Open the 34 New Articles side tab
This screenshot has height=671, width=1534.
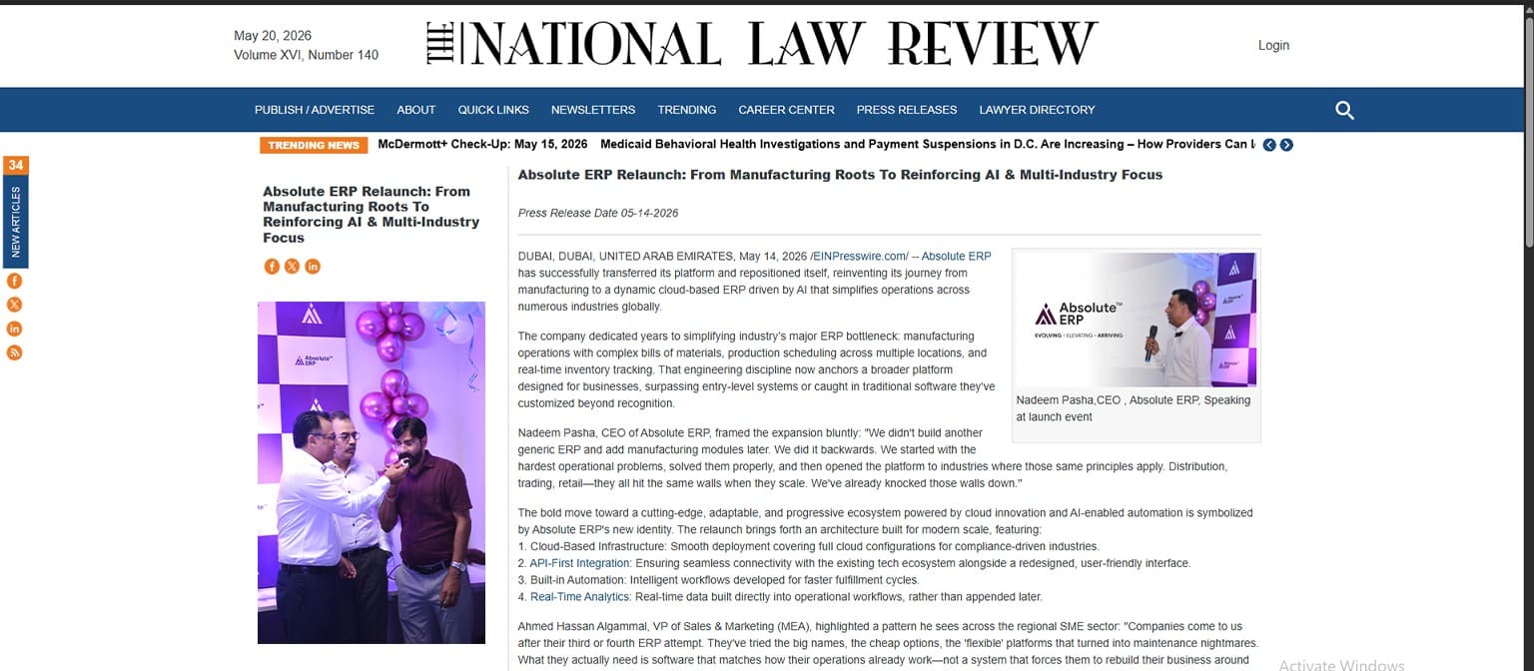click(16, 212)
